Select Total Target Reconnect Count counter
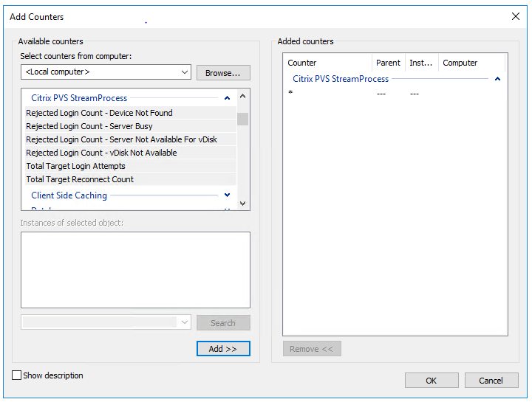 tap(80, 179)
